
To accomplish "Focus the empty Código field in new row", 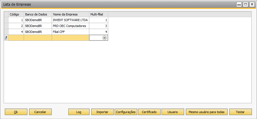I will click(16, 38).
